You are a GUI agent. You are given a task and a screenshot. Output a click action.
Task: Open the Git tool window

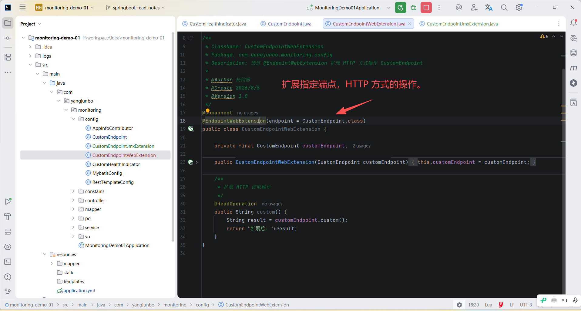[x=8, y=292]
